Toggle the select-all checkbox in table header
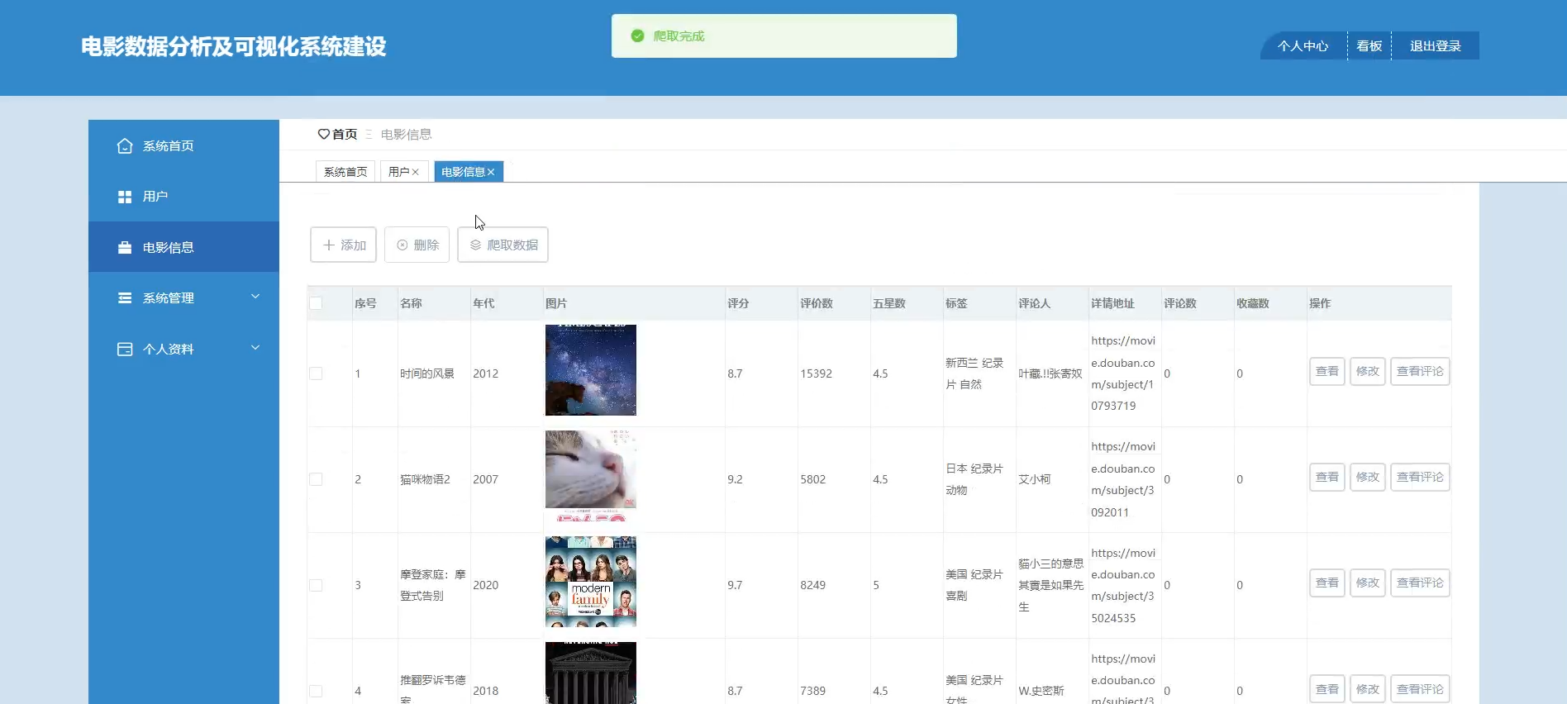The width and height of the screenshot is (1567, 704). coord(316,303)
